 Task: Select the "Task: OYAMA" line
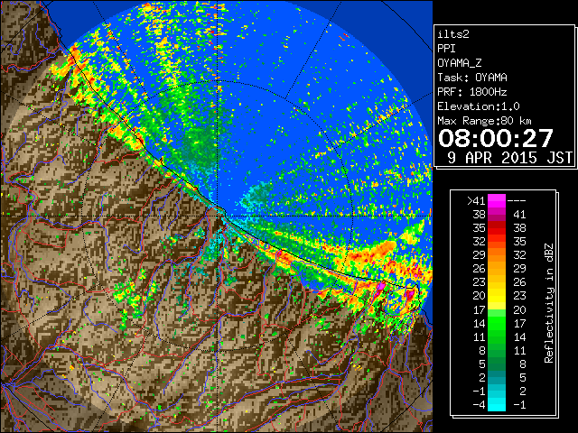pos(472,78)
